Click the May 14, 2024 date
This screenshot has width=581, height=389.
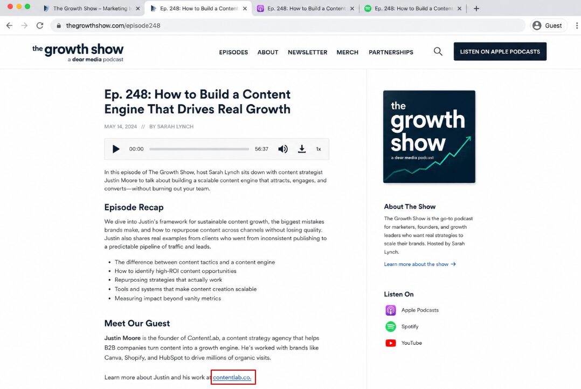(120, 126)
